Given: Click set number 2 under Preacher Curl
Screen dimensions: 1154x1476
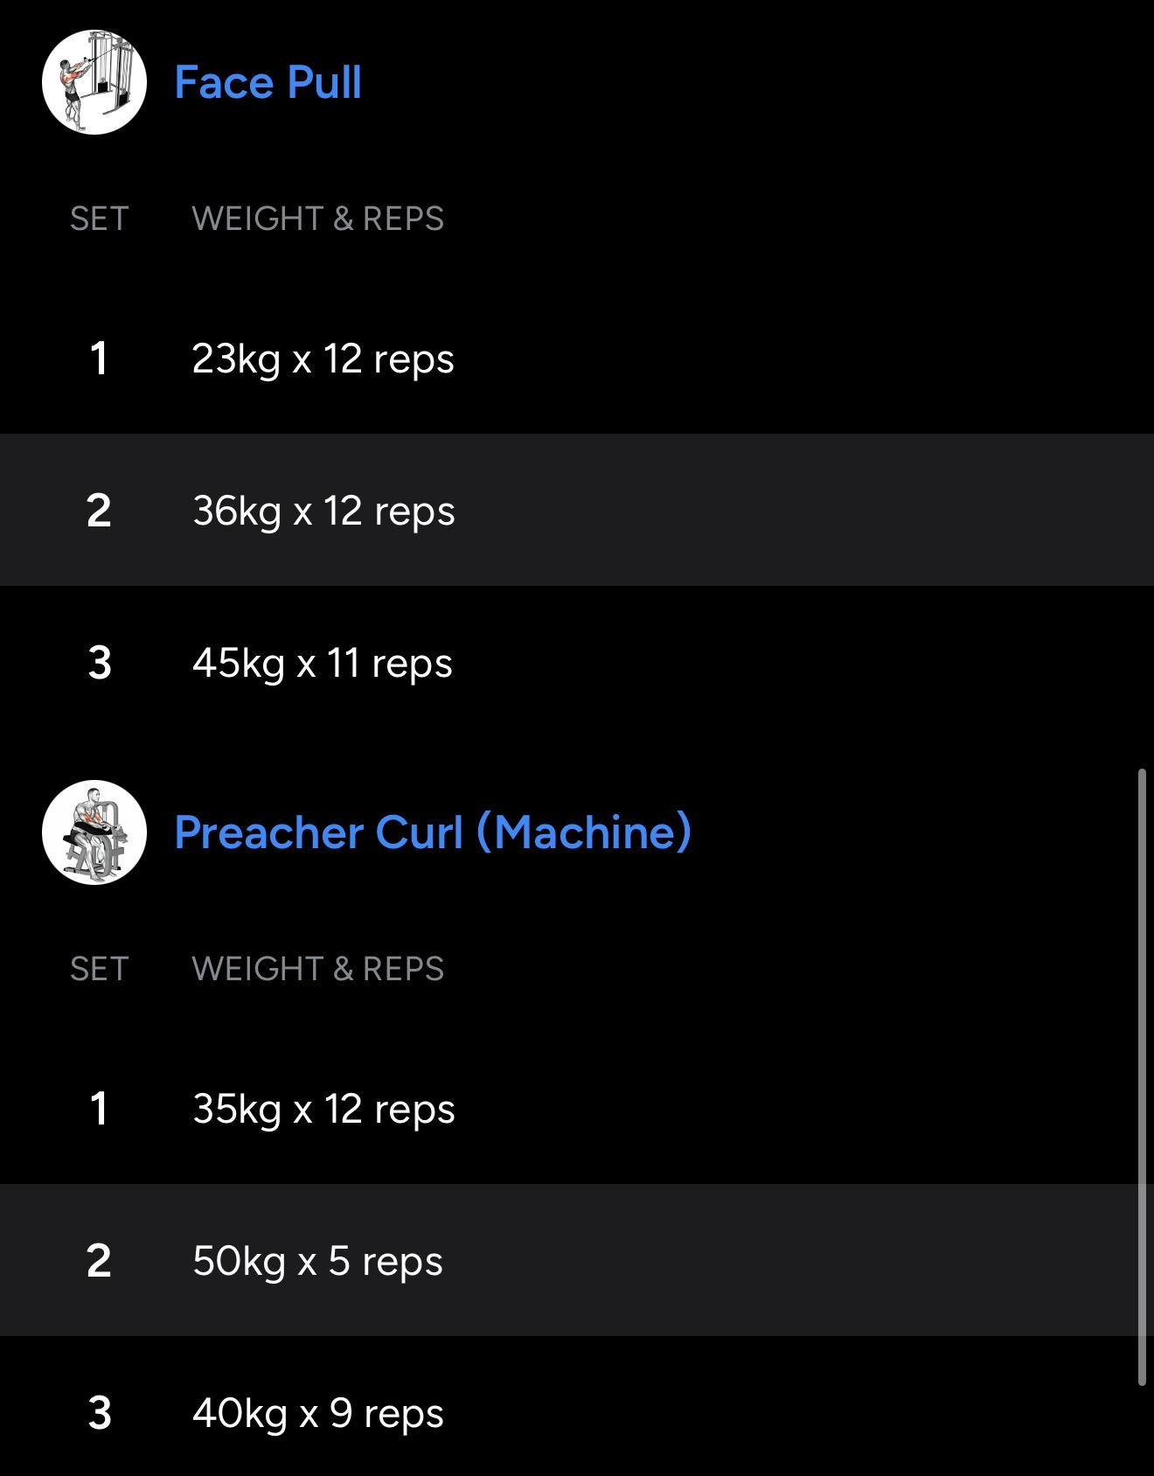Looking at the screenshot, I should tap(99, 1262).
